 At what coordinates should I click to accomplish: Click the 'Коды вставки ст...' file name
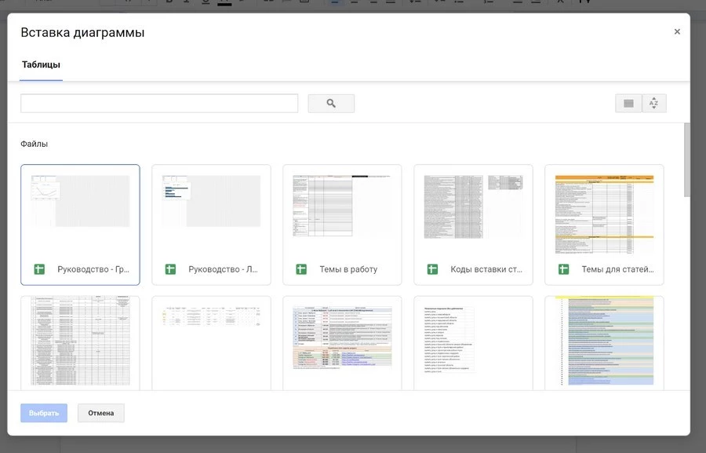coord(486,269)
